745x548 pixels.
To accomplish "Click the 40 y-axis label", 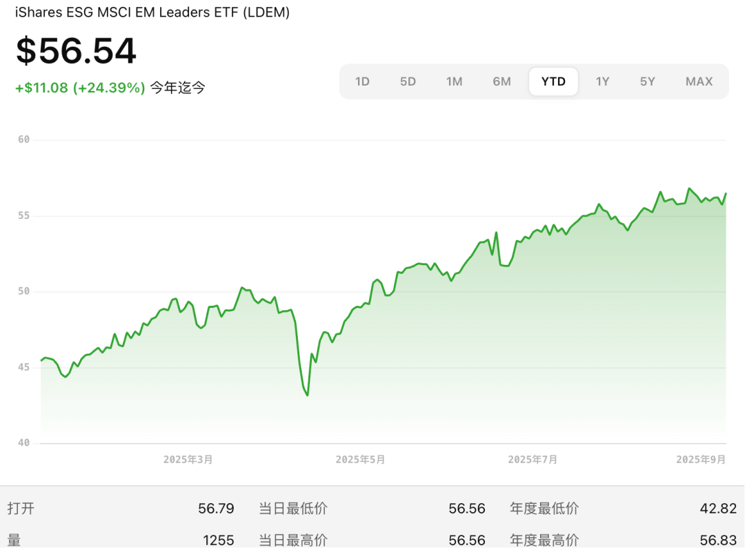I will [x=23, y=443].
